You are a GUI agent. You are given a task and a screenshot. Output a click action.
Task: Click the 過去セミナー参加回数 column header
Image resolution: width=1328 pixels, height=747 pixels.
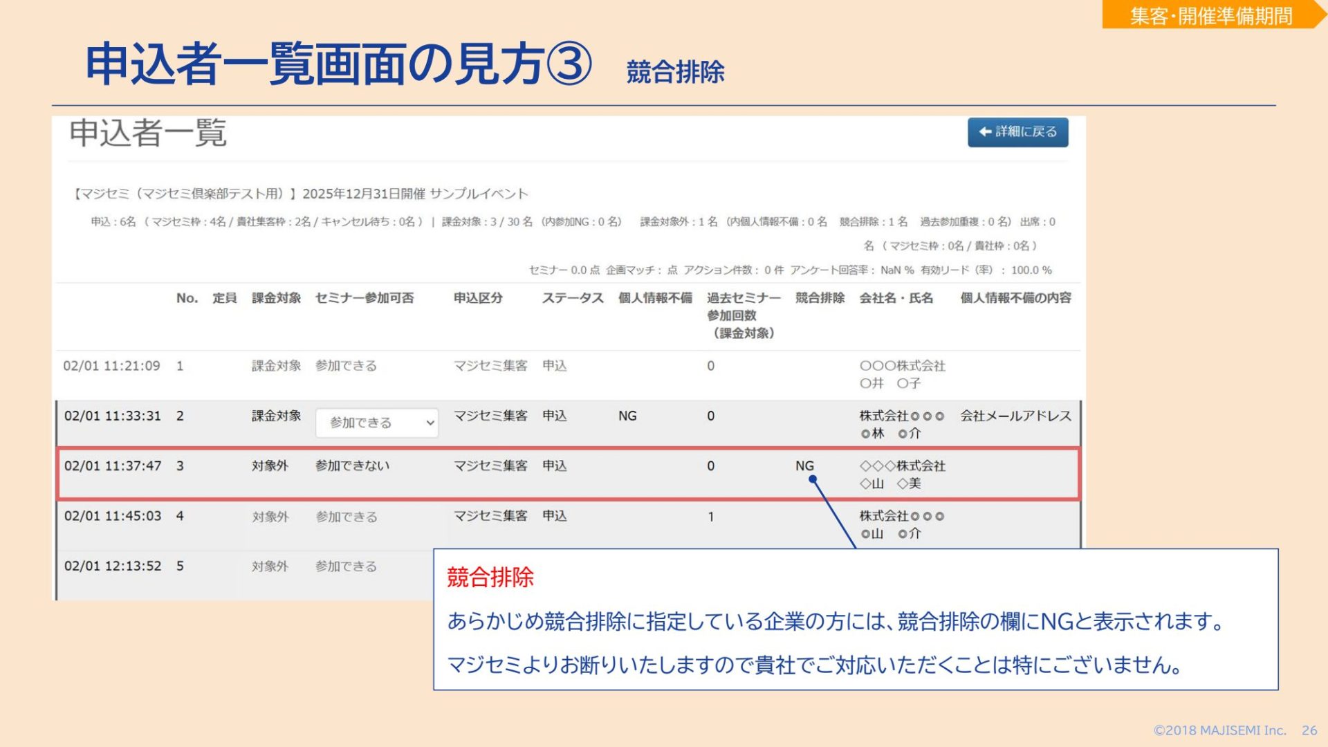point(743,315)
